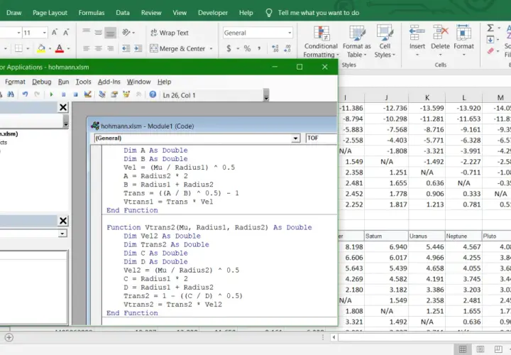Open Conditional Formatting dropdown
The height and width of the screenshot is (355, 511).
click(321, 41)
